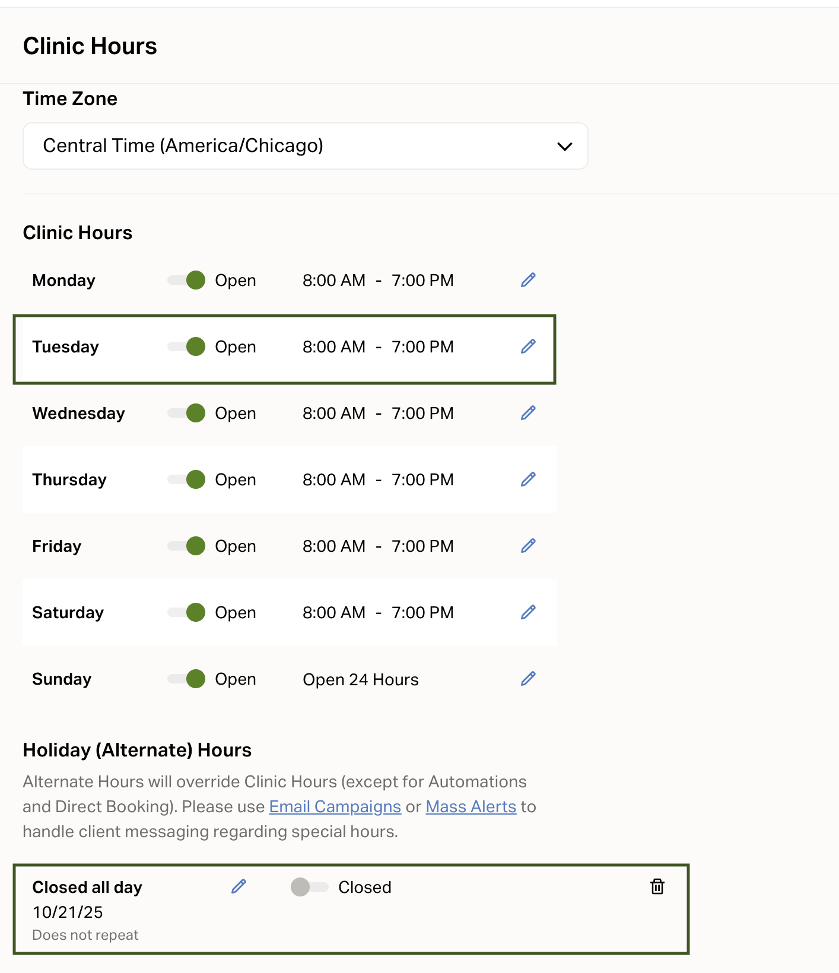Viewport: 839px width, 973px height.
Task: Edit Thursday hours using pencil icon
Action: click(528, 479)
